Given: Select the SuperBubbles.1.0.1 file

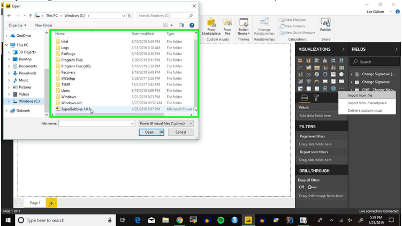Looking at the screenshot, I should (124, 109).
